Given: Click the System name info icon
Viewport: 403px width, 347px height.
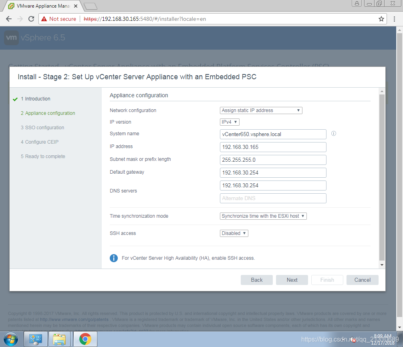Looking at the screenshot, I should [334, 133].
